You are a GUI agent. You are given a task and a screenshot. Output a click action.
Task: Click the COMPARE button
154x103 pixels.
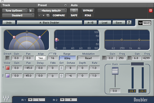click(59, 15)
